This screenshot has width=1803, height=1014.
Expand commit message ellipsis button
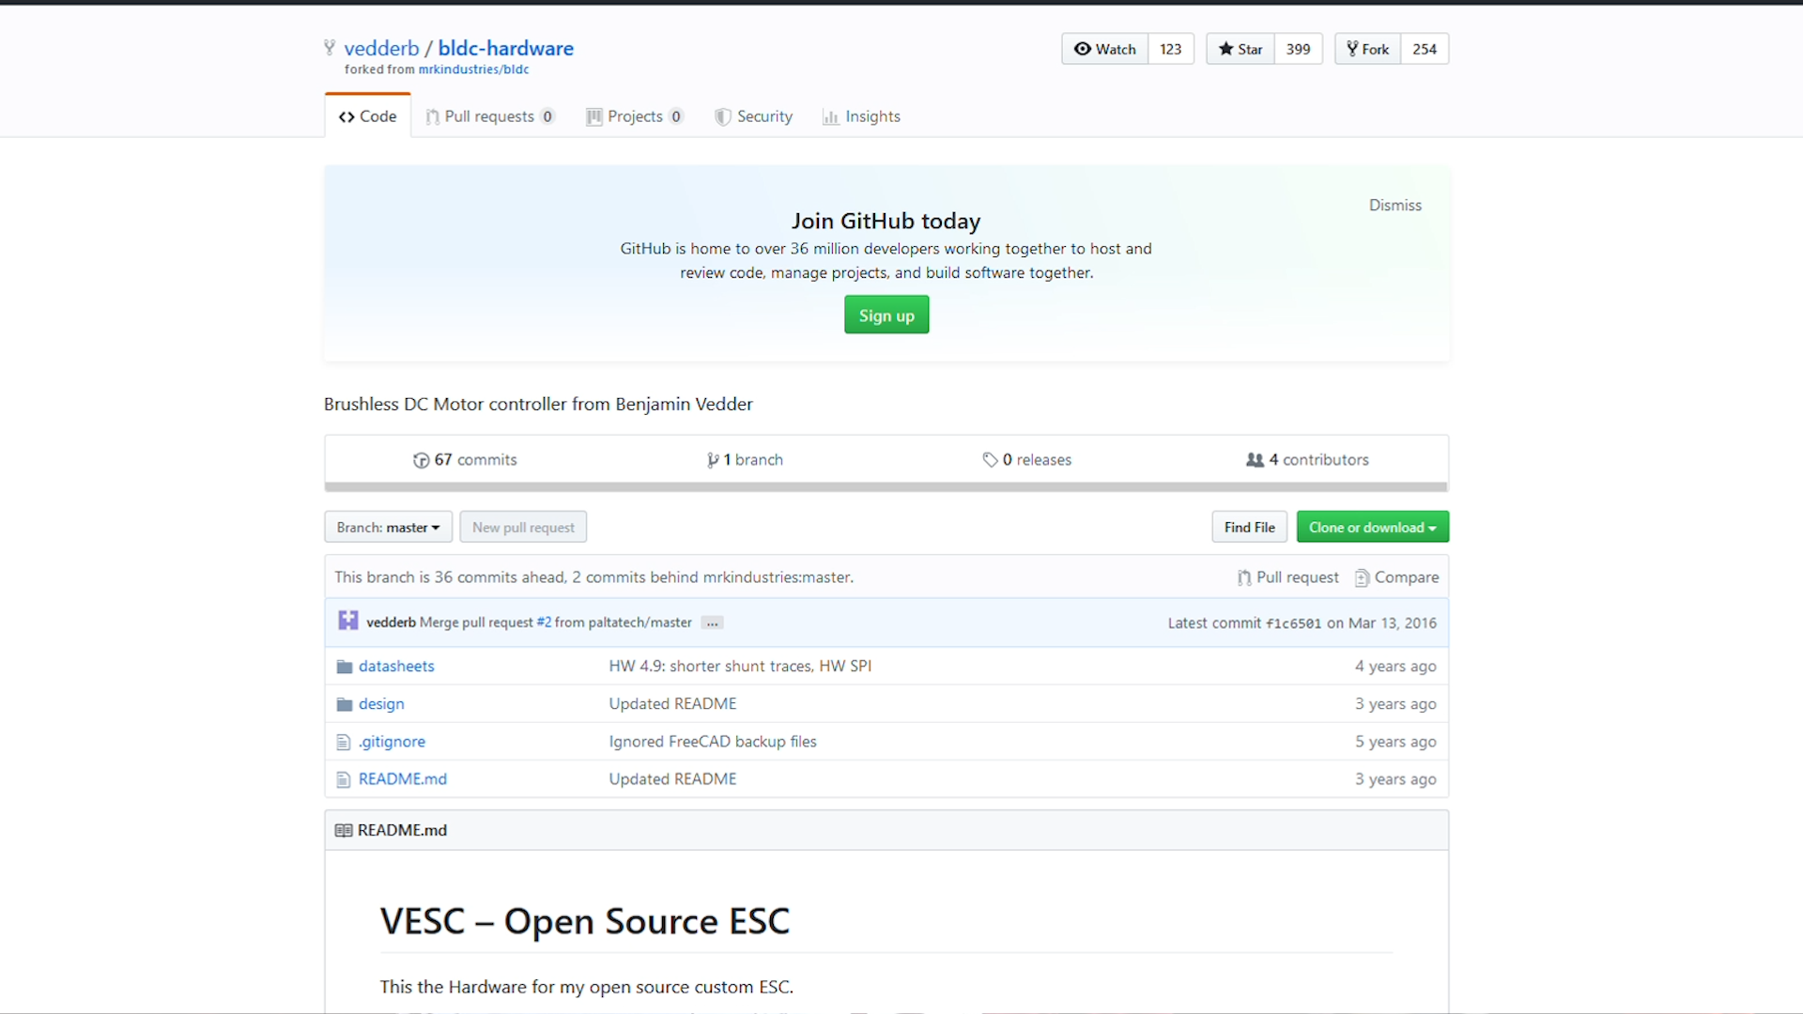tap(713, 623)
